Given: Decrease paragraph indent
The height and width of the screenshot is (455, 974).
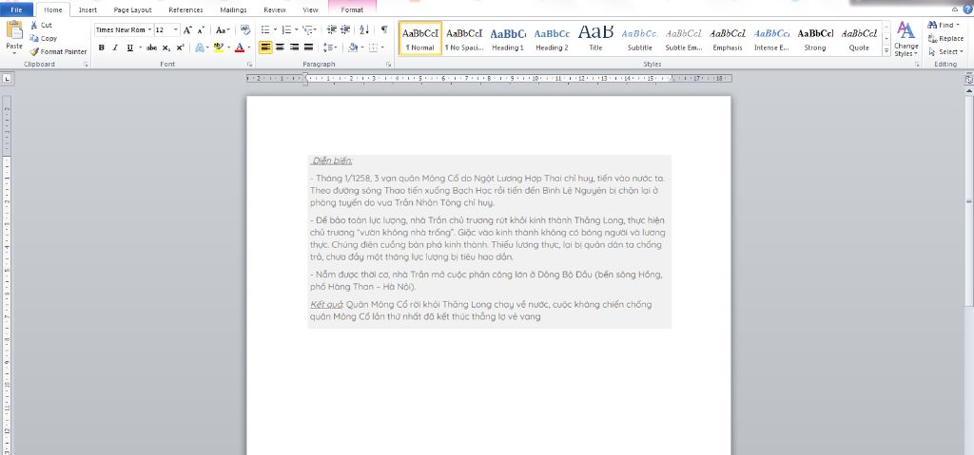Looking at the screenshot, I should [332, 29].
